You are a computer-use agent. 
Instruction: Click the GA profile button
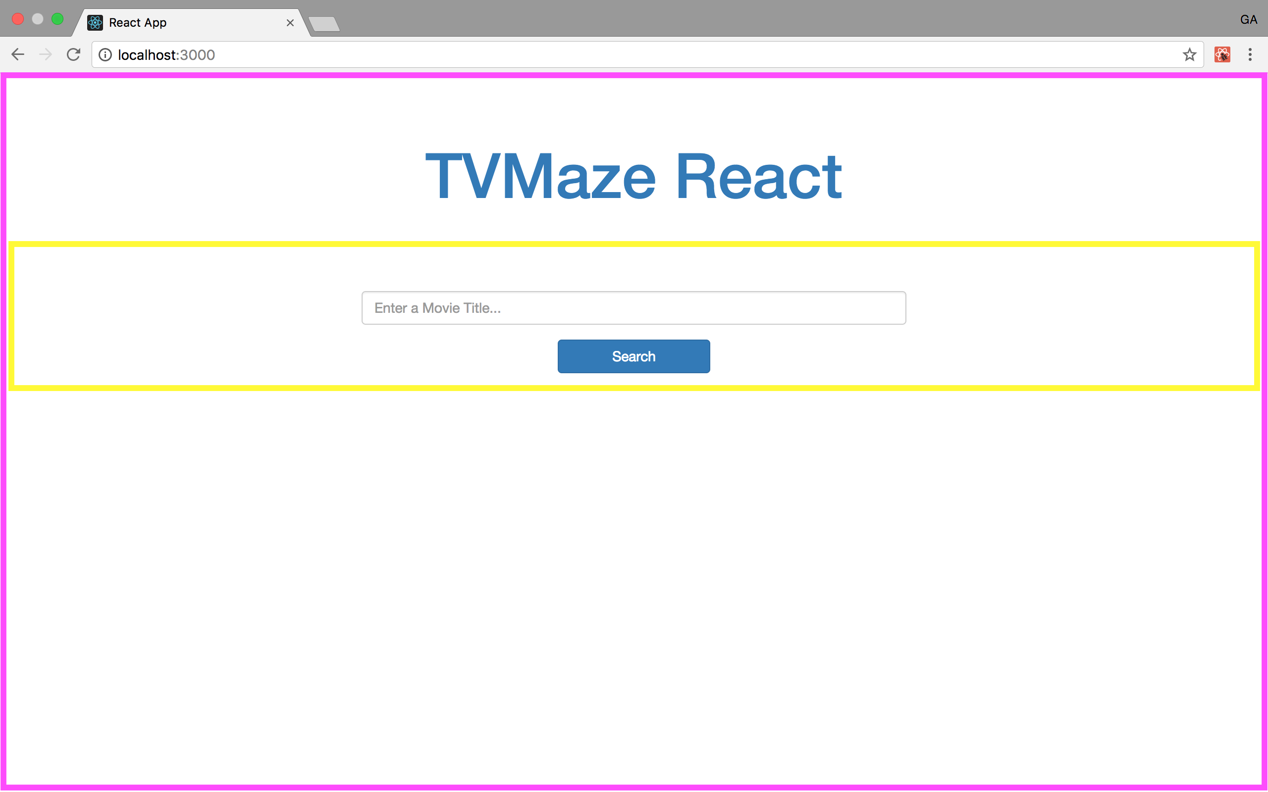tap(1248, 20)
